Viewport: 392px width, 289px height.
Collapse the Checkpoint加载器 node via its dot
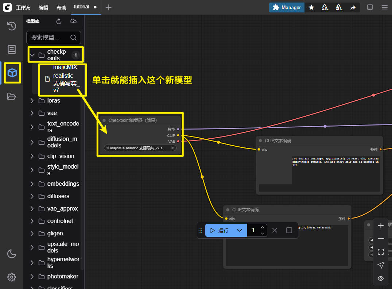click(x=104, y=120)
